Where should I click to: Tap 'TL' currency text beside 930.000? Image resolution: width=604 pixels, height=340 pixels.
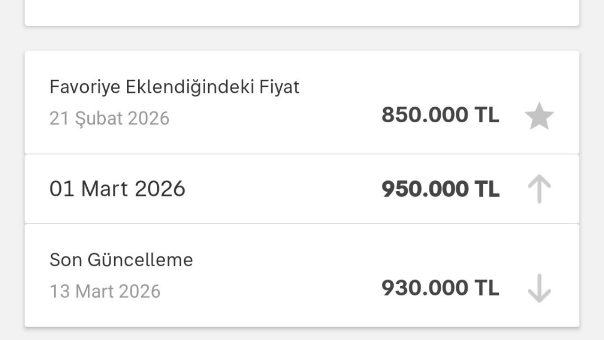pos(487,288)
